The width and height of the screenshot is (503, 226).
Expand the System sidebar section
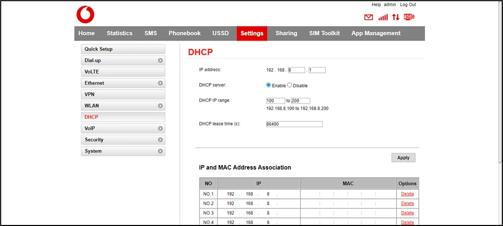pos(123,151)
